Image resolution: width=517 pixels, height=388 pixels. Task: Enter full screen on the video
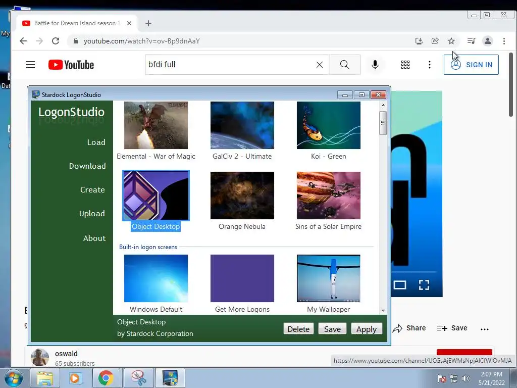[424, 285]
